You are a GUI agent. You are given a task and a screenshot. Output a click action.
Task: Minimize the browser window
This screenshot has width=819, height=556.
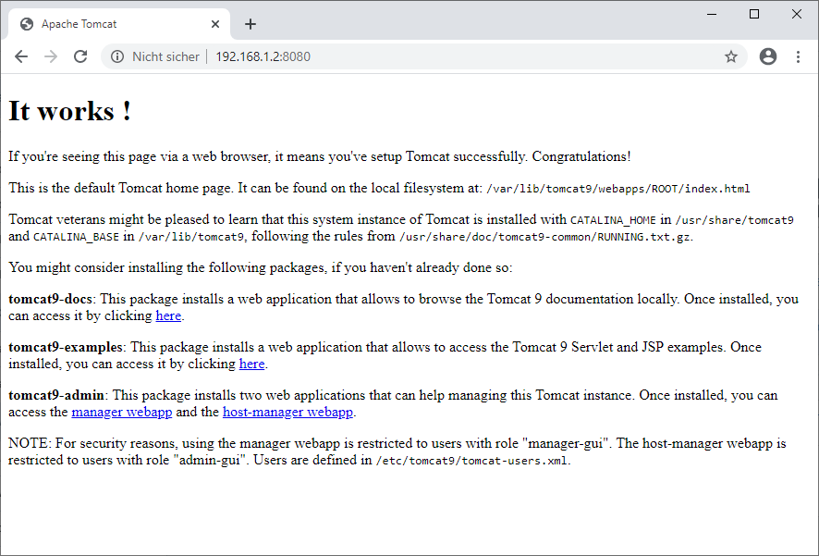[712, 14]
